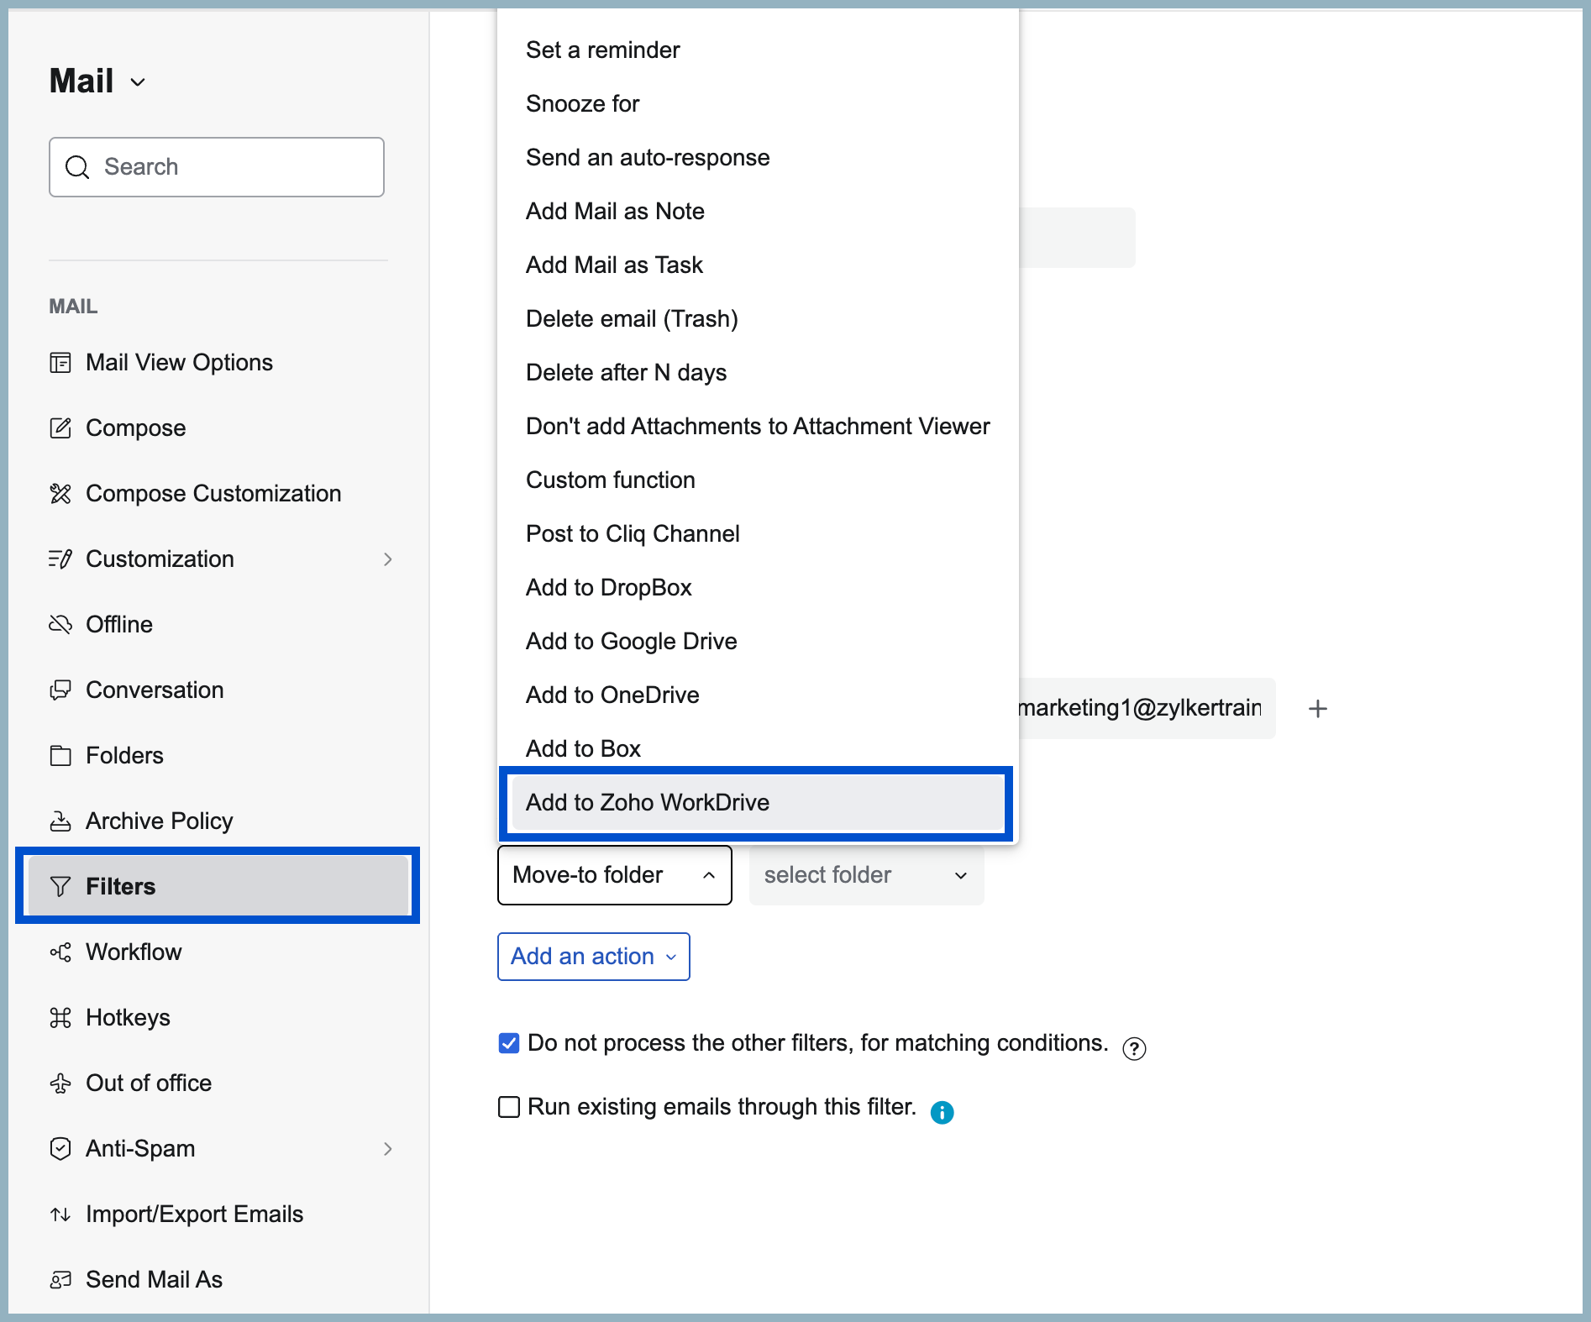This screenshot has height=1322, width=1591.
Task: Click the Search input field
Action: coord(217,167)
